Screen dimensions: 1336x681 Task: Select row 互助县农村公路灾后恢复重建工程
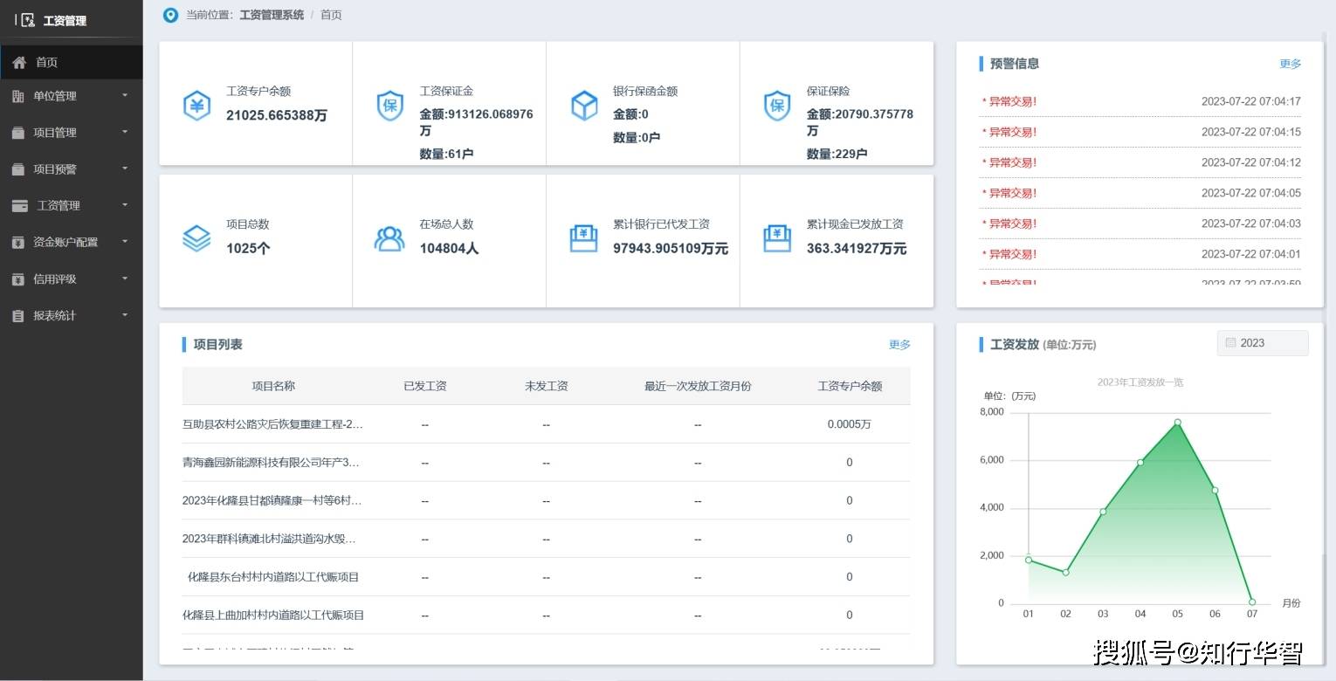[x=546, y=424]
